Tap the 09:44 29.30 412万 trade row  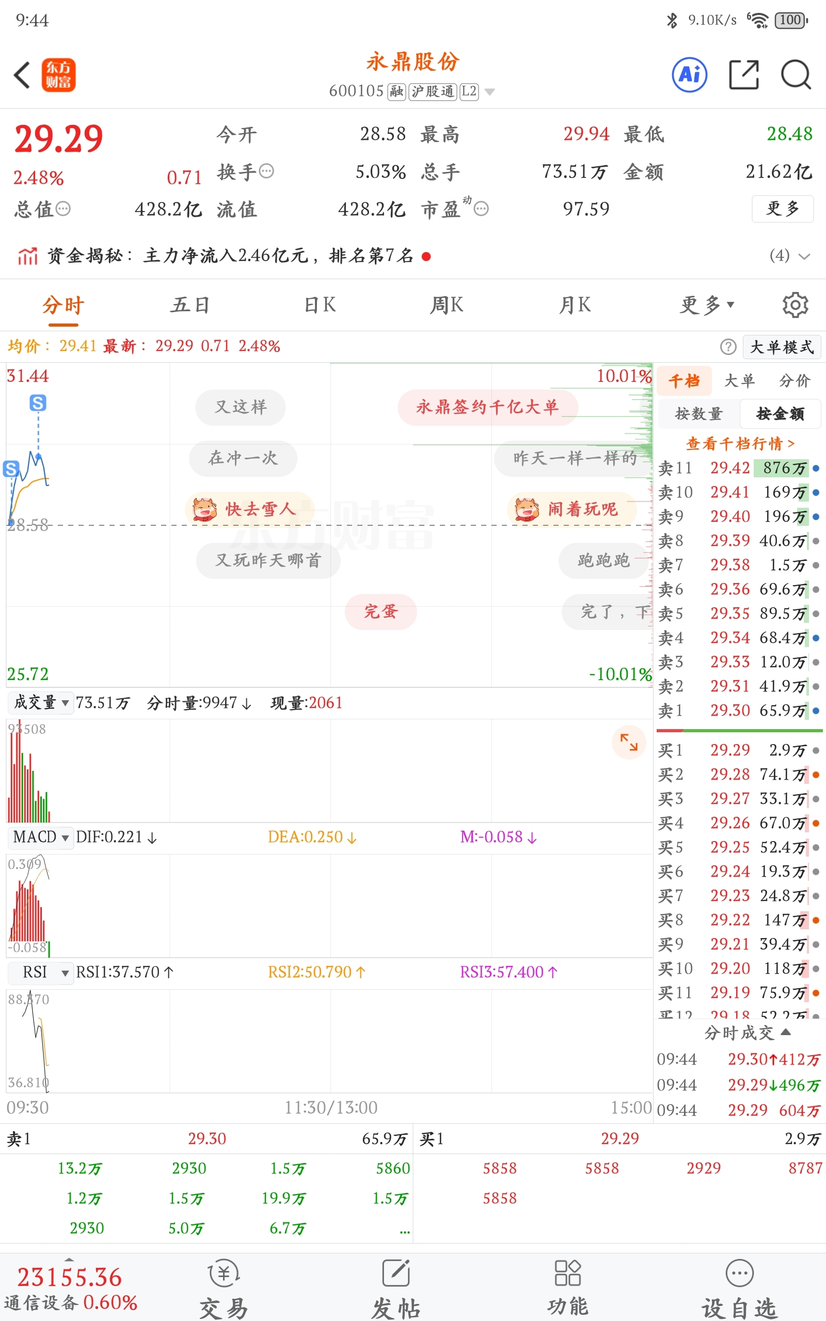click(739, 1059)
